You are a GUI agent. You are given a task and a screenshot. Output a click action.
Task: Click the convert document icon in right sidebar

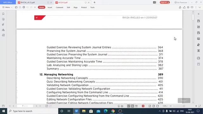[199, 33]
